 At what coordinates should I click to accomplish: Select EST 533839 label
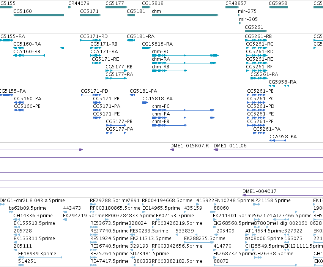184,231
